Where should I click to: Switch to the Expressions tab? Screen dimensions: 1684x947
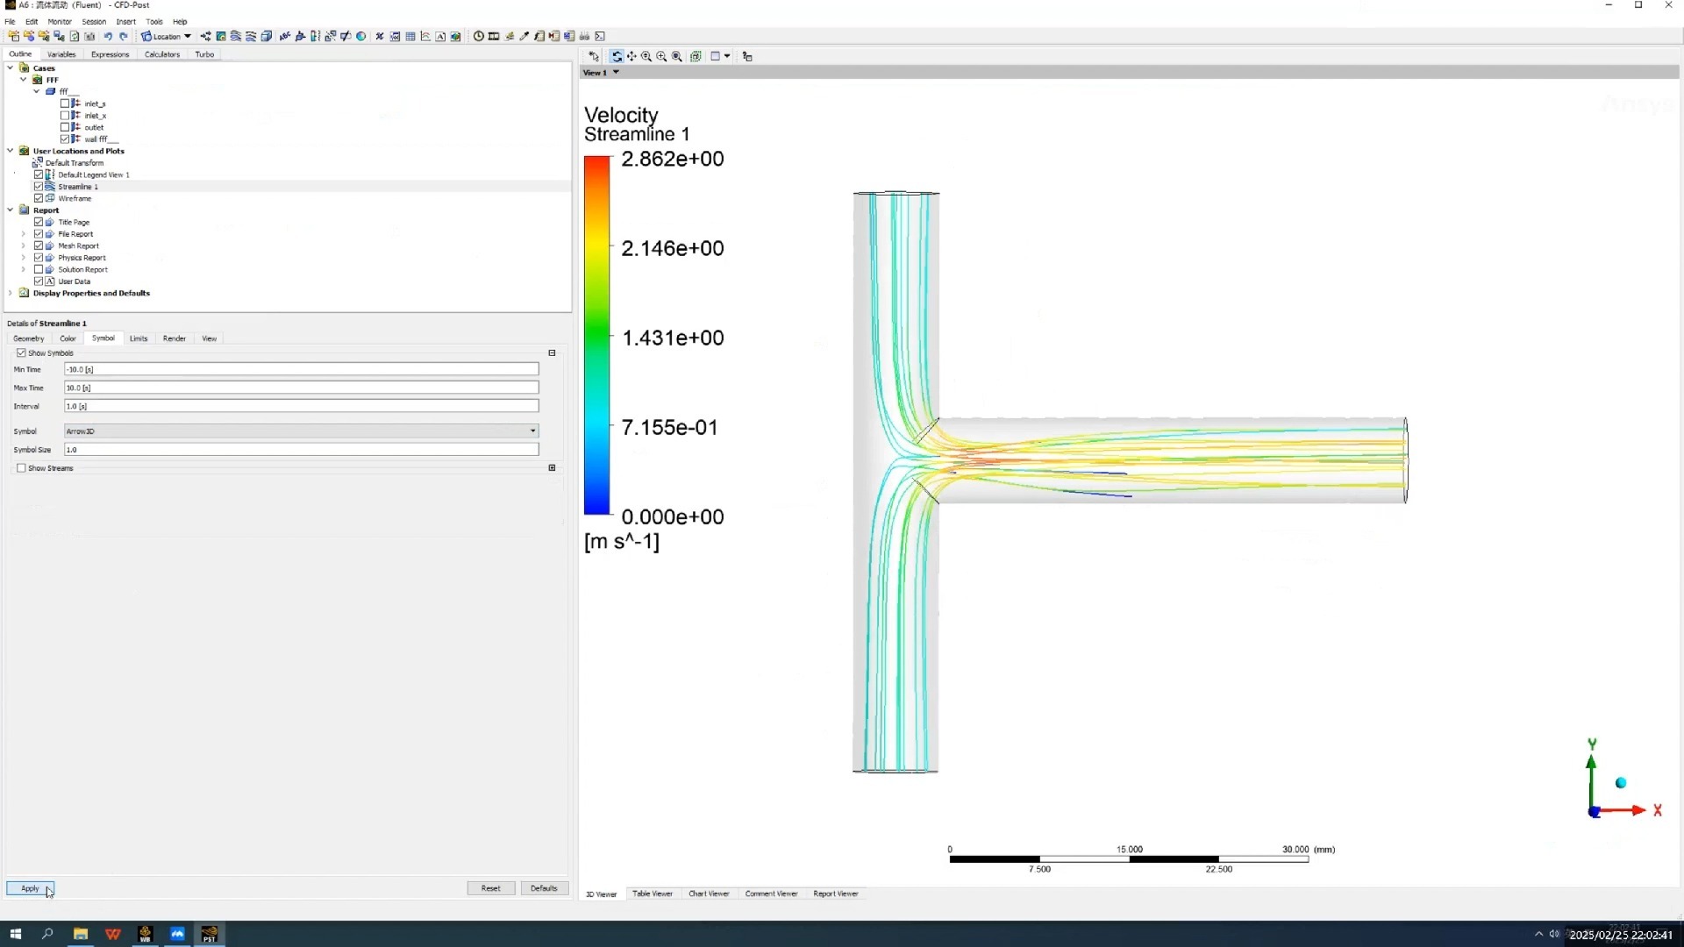(x=110, y=54)
